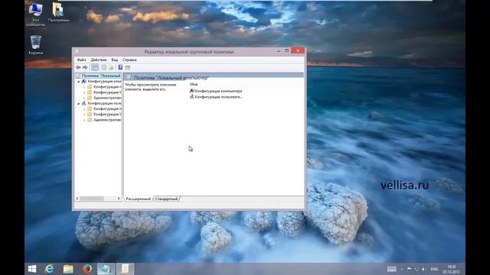Viewport: 490px width, 275px height.
Task: Launch Internet Explorer from the taskbar
Action: tap(49, 269)
